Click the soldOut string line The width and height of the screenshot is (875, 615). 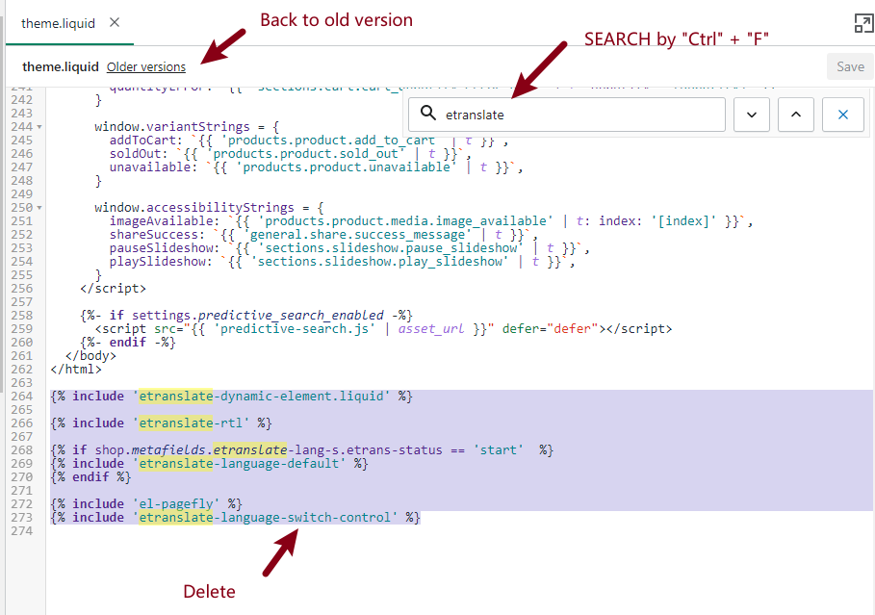tap(290, 153)
